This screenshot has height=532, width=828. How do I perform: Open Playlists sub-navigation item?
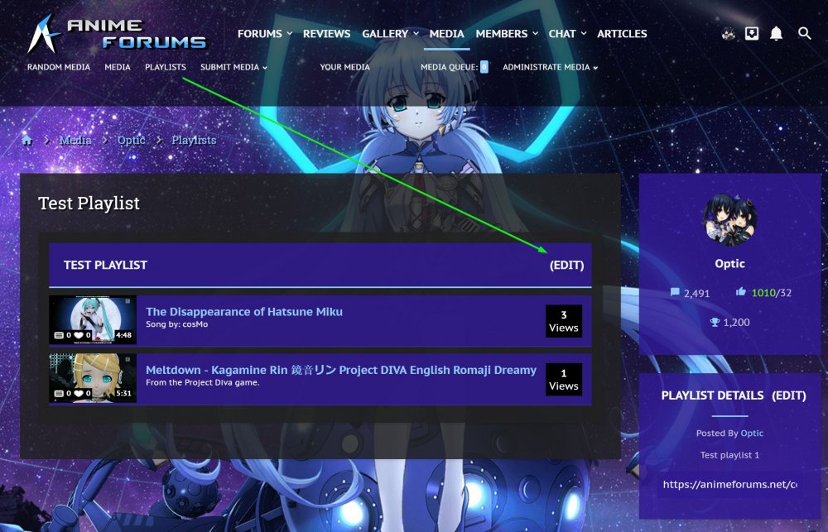point(166,67)
